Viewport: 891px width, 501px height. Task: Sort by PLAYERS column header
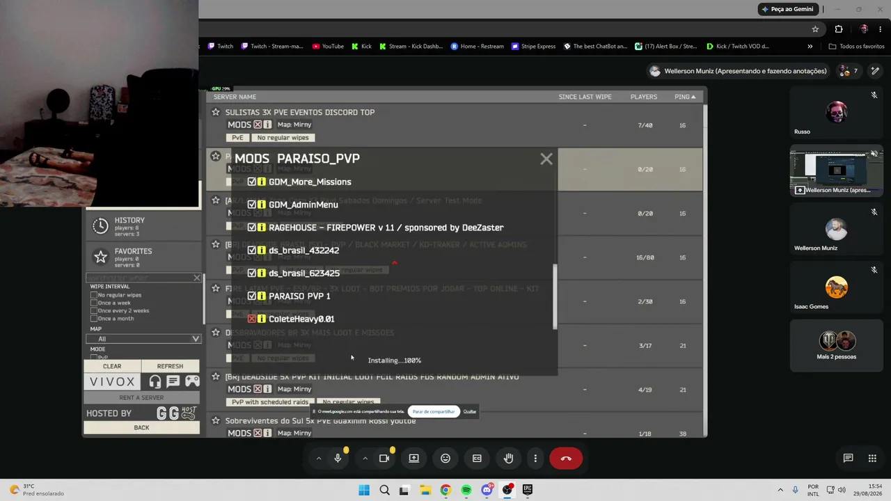tap(644, 97)
